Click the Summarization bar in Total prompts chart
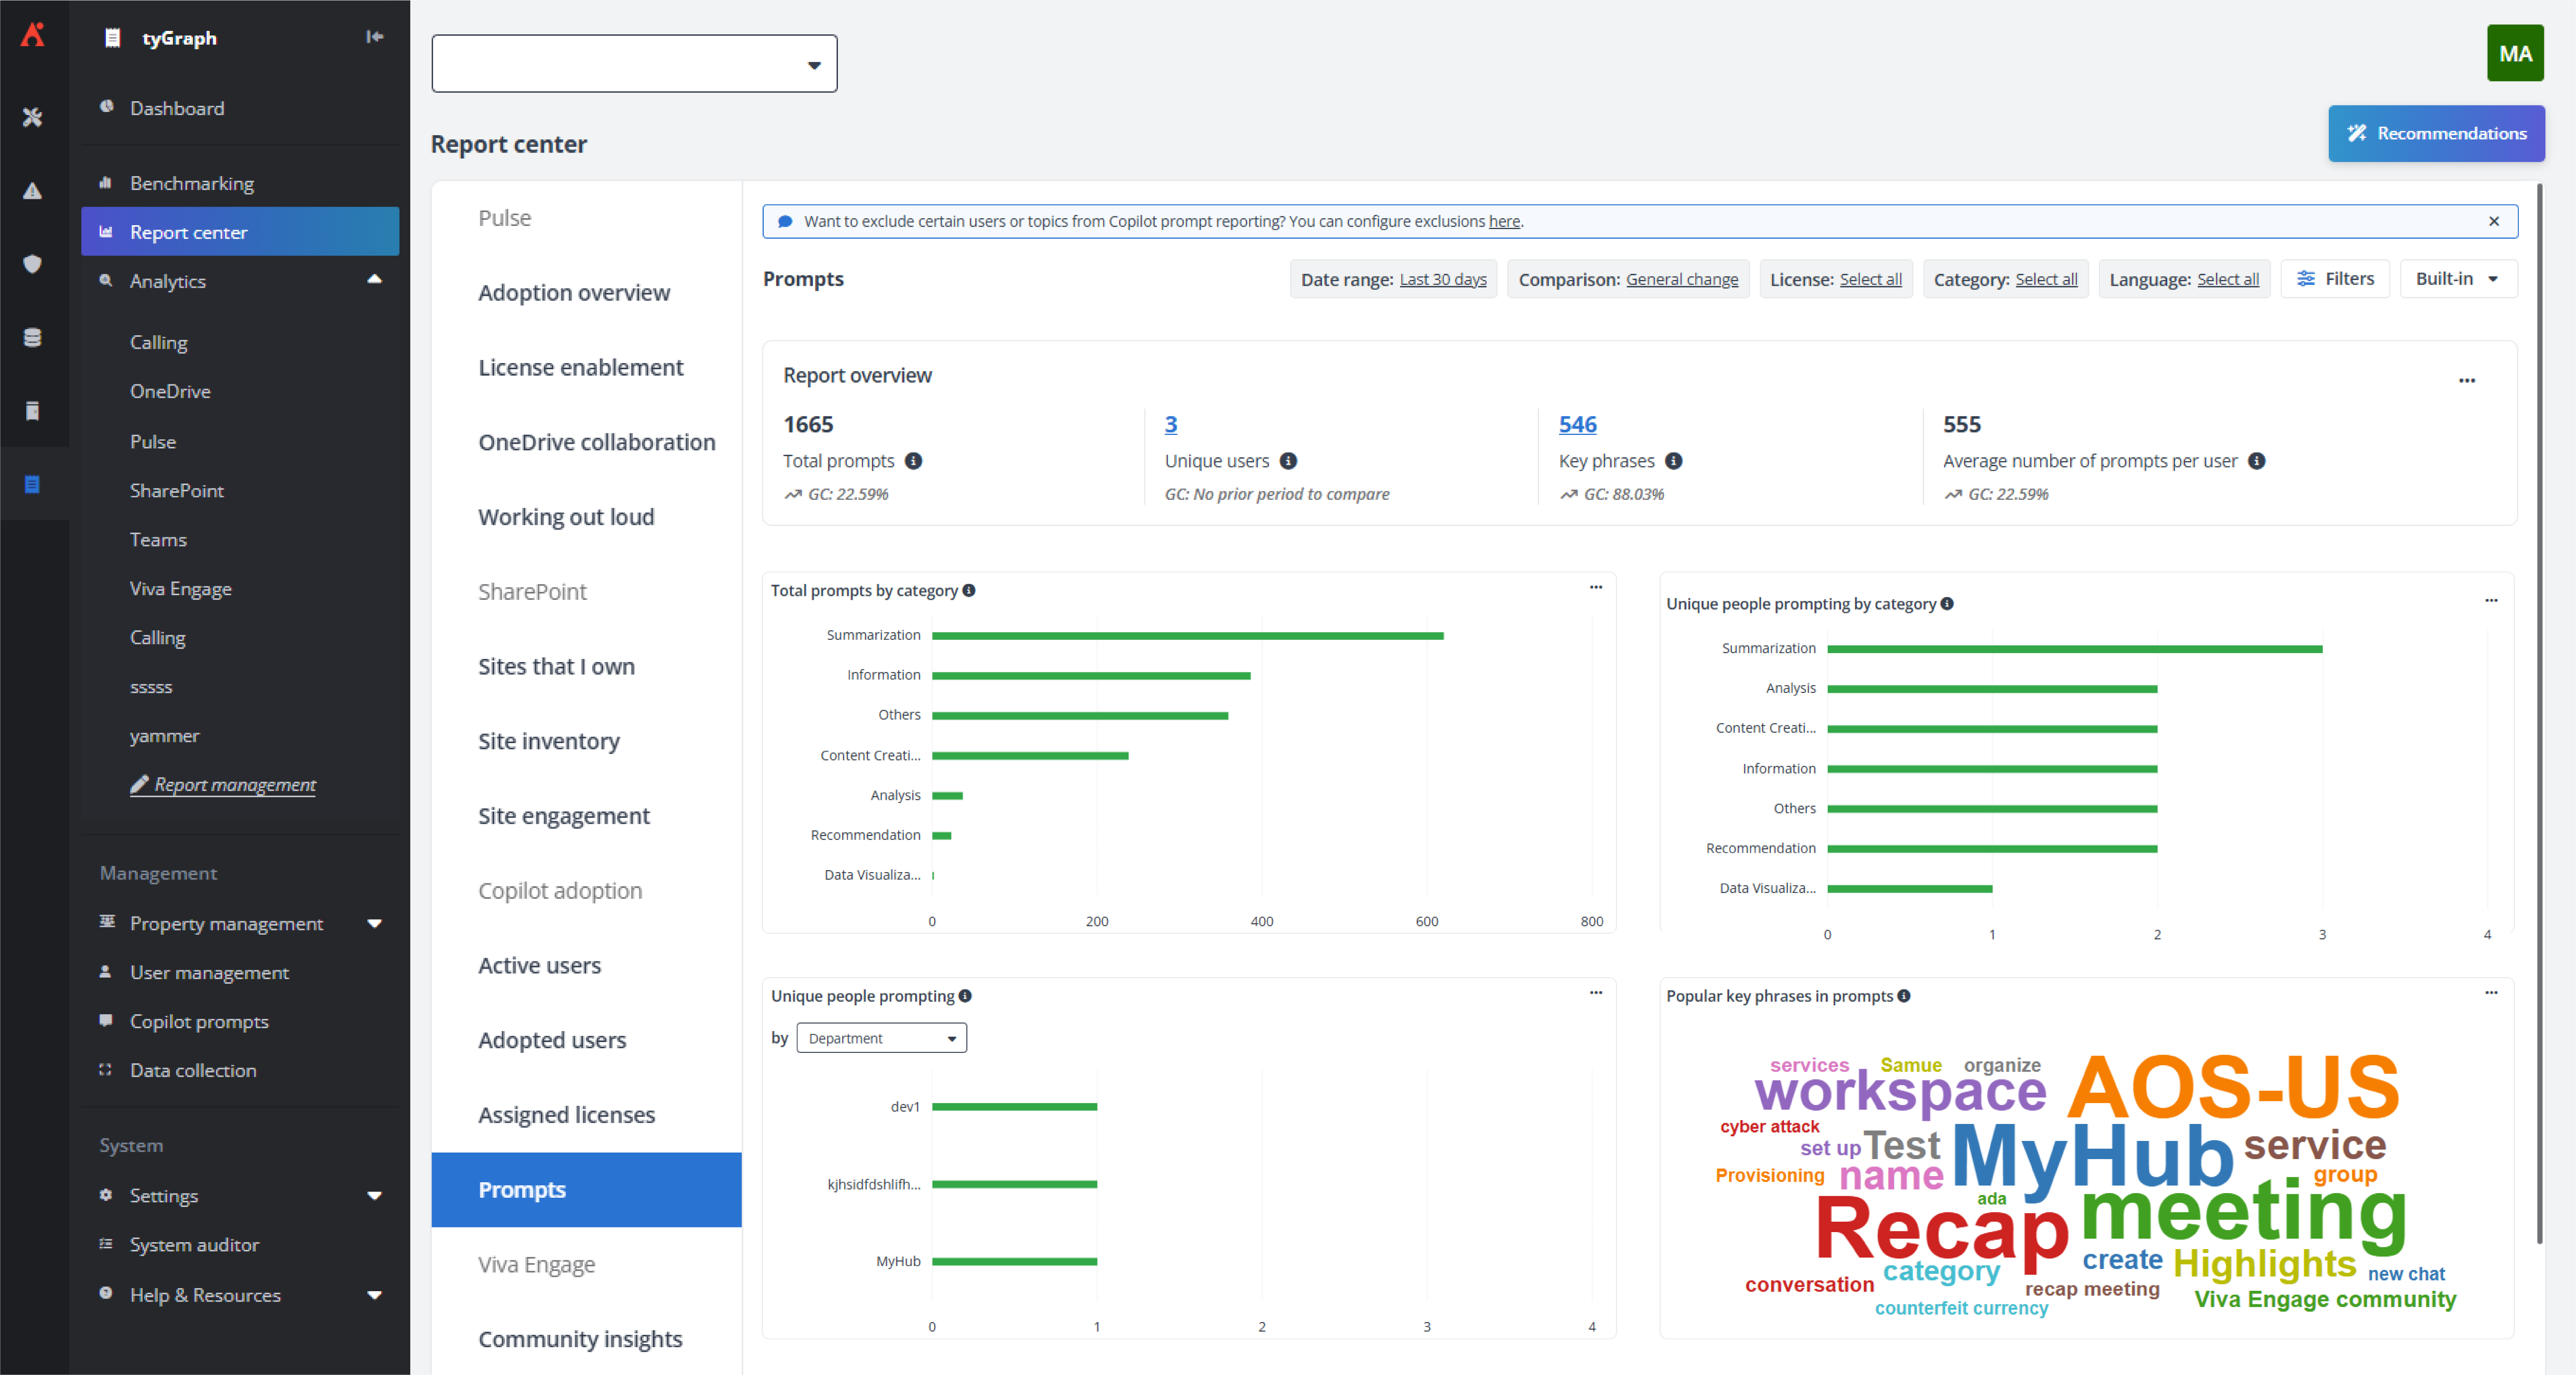2576x1375 pixels. 1187,636
